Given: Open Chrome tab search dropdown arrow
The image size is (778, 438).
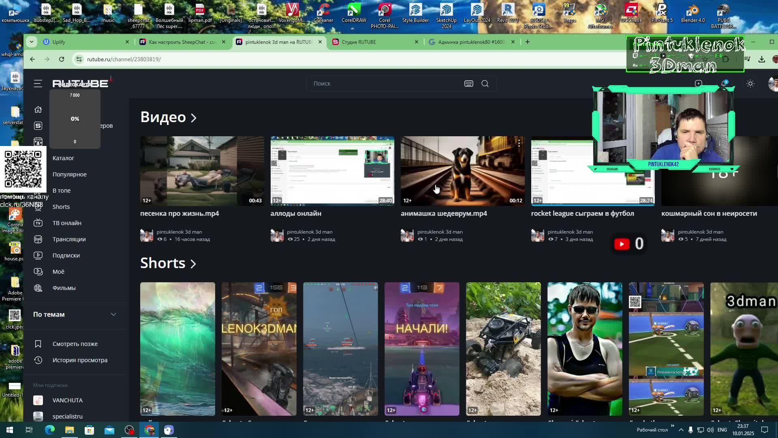Looking at the screenshot, I should tap(31, 42).
